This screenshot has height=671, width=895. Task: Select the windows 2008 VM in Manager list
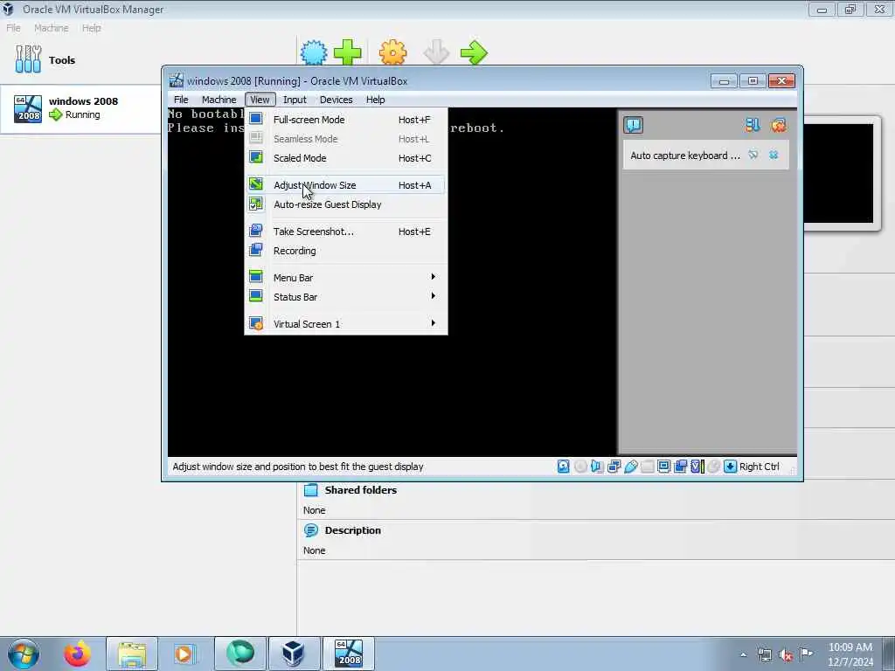[80, 109]
